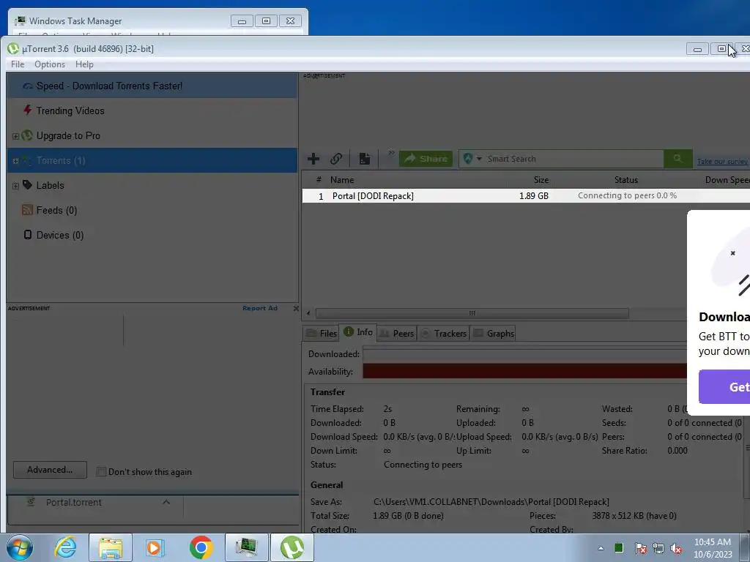This screenshot has height=562, width=750.
Task: Switch to Task Manager taskbar button
Action: point(247,547)
